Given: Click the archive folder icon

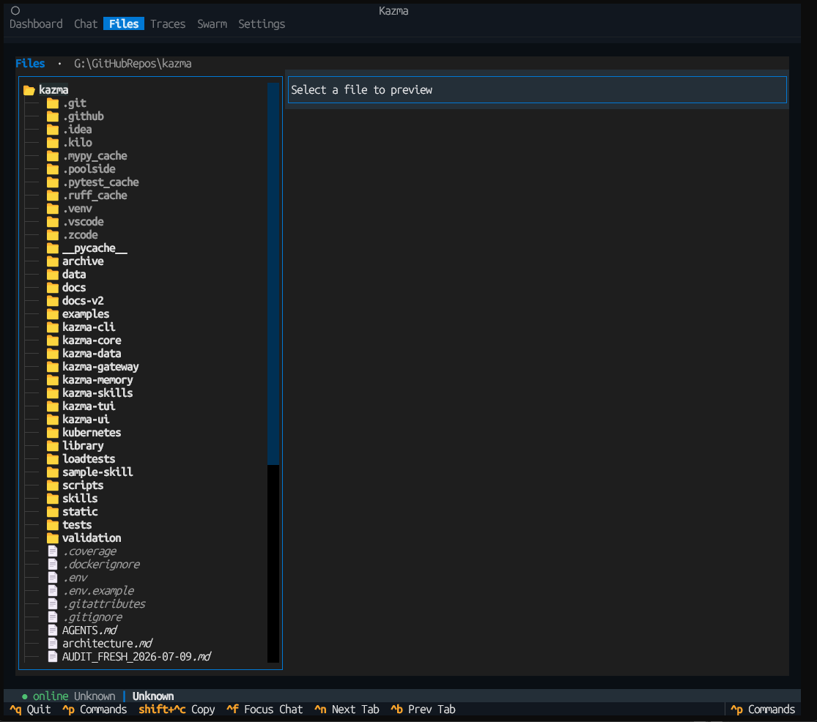Looking at the screenshot, I should 53,261.
